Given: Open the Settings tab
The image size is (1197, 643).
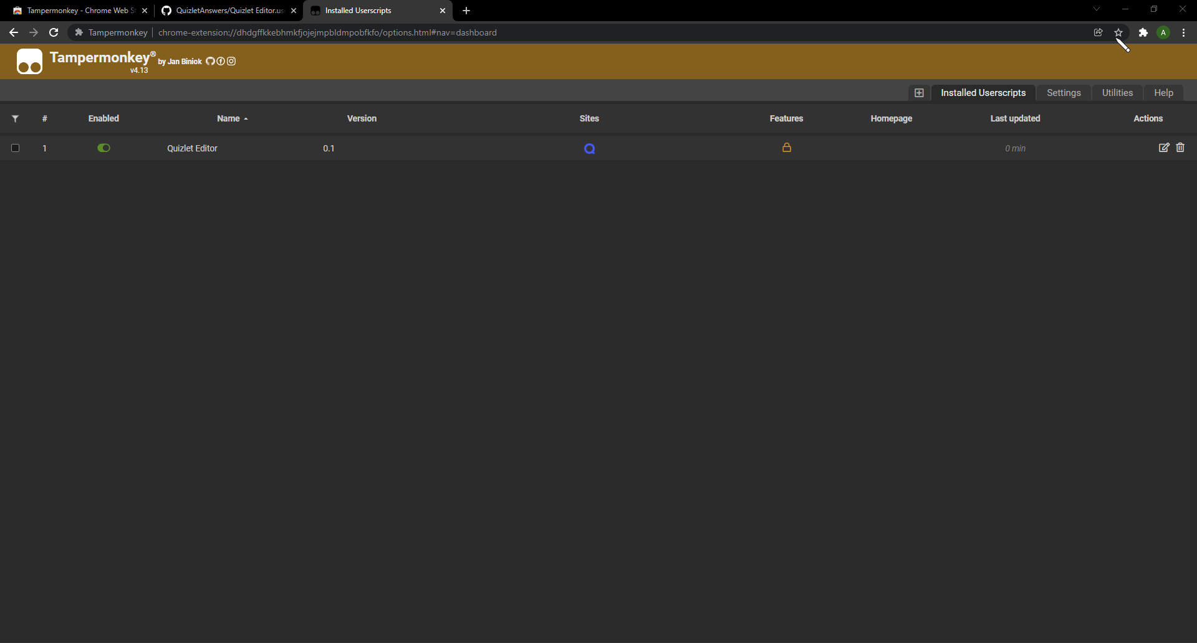Looking at the screenshot, I should (x=1064, y=93).
